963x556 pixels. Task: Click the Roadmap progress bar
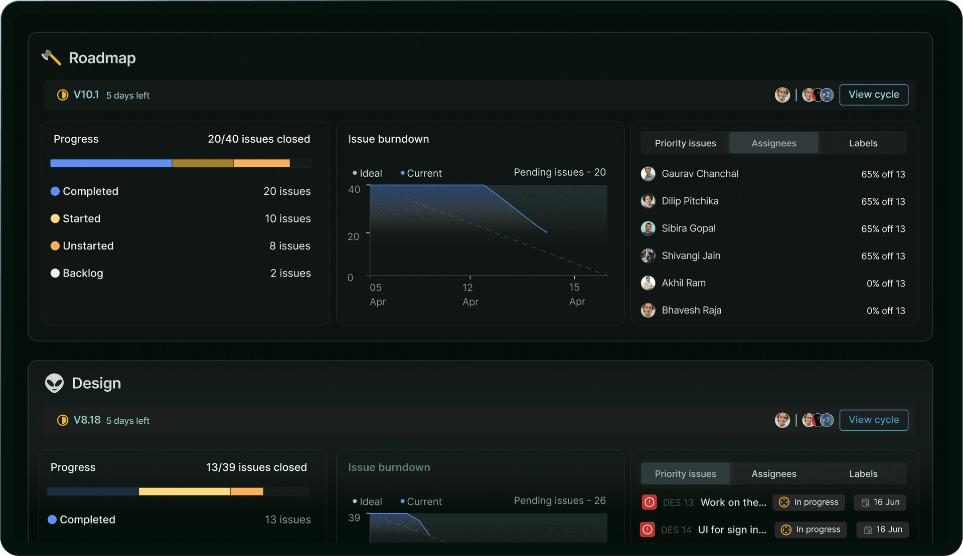181,163
